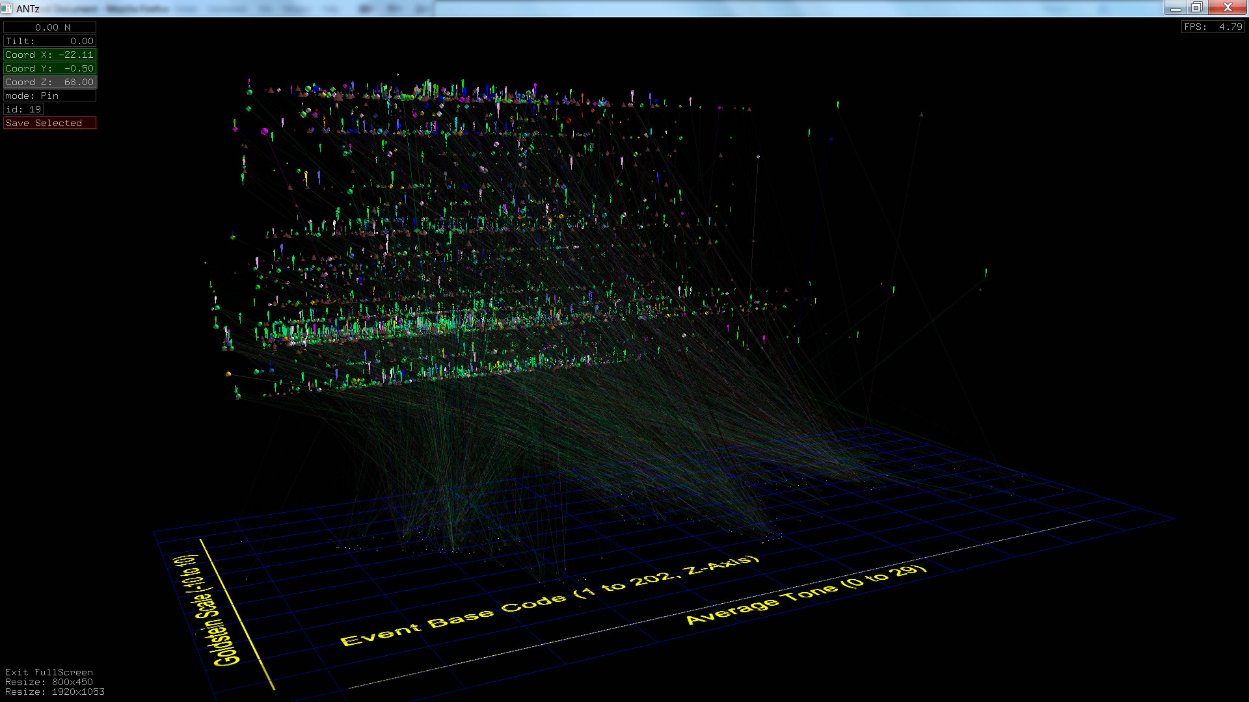Click the id: 19 field
This screenshot has width=1249, height=702.
click(23, 109)
